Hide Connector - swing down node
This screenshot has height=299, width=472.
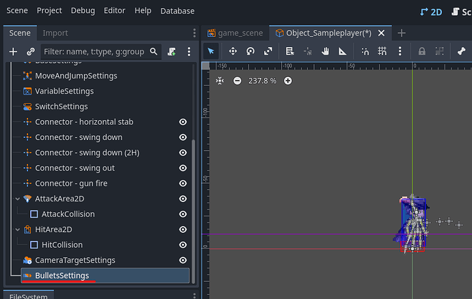[x=183, y=137]
